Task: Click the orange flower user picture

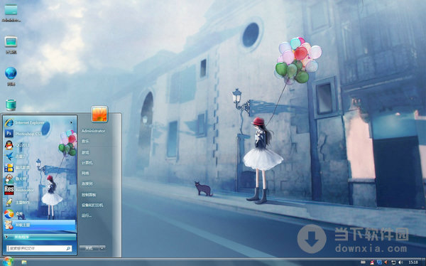Action: tap(99, 114)
